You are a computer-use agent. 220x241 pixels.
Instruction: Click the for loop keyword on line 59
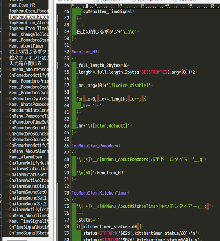[x=80, y=99]
